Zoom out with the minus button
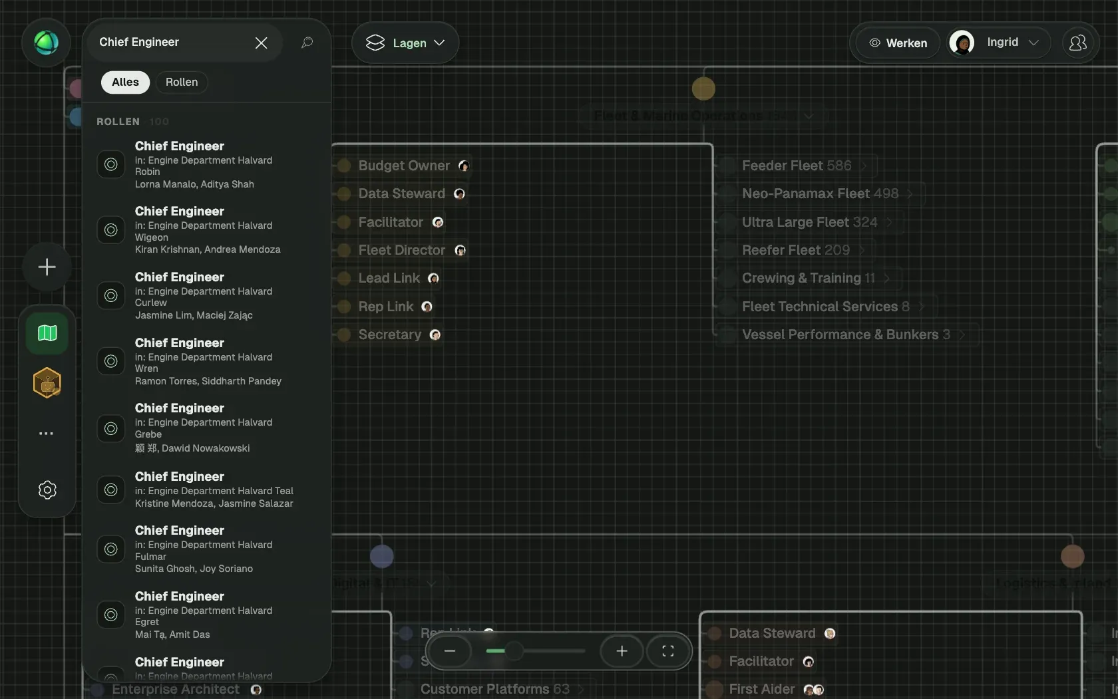1118x699 pixels. coord(450,651)
